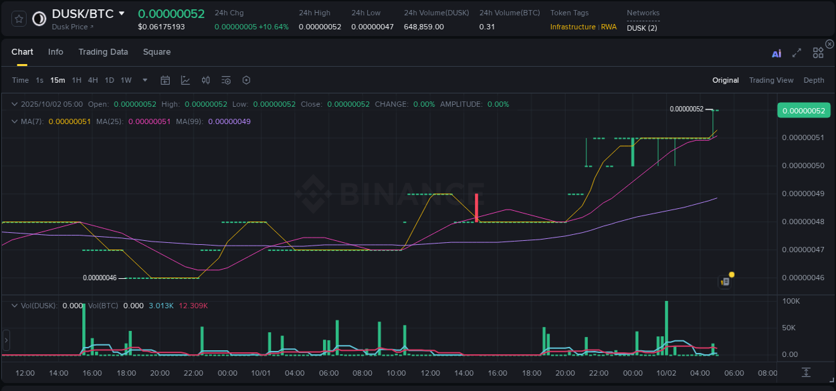Image resolution: width=836 pixels, height=391 pixels.
Task: Click the current price label on the axis
Action: pos(803,110)
